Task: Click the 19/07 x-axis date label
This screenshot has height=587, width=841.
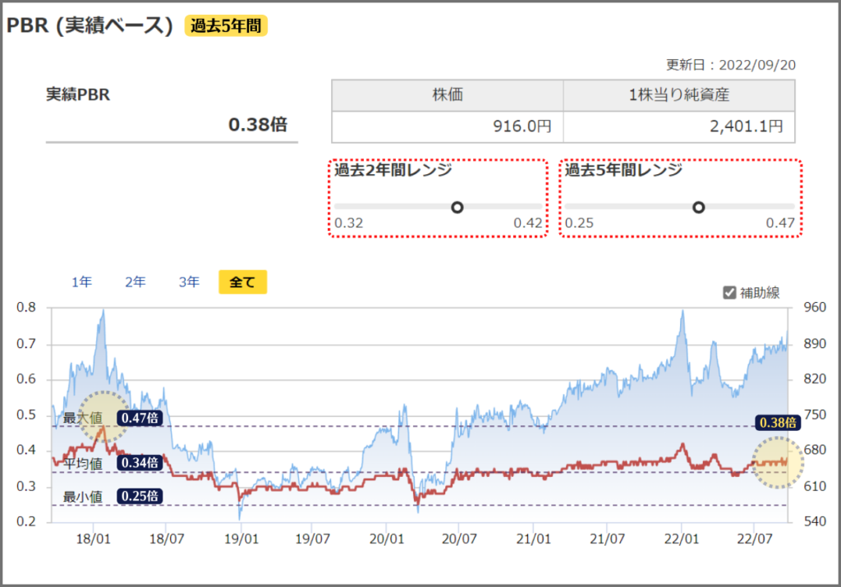Action: coord(313,539)
